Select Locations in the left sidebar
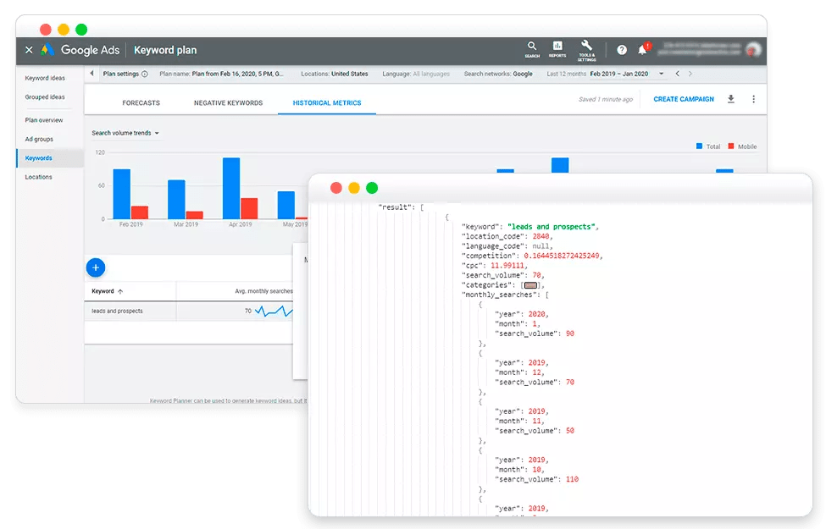 click(x=41, y=177)
